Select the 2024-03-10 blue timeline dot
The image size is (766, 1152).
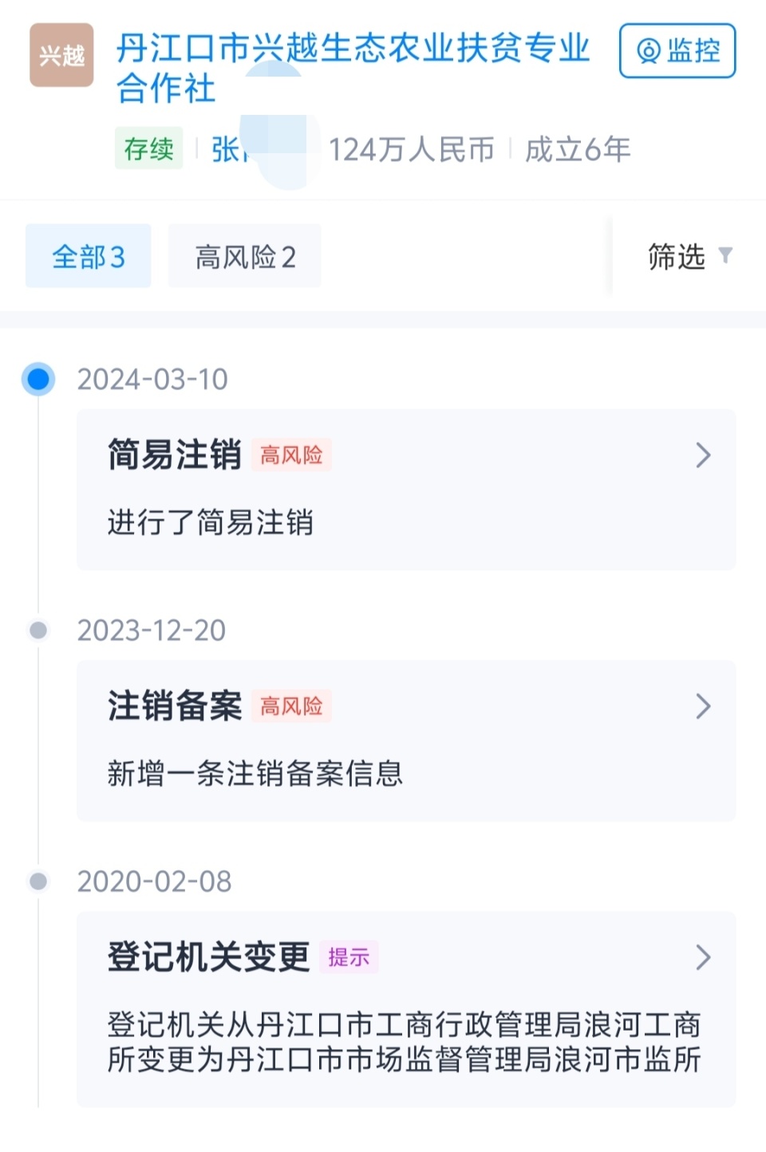(x=38, y=379)
